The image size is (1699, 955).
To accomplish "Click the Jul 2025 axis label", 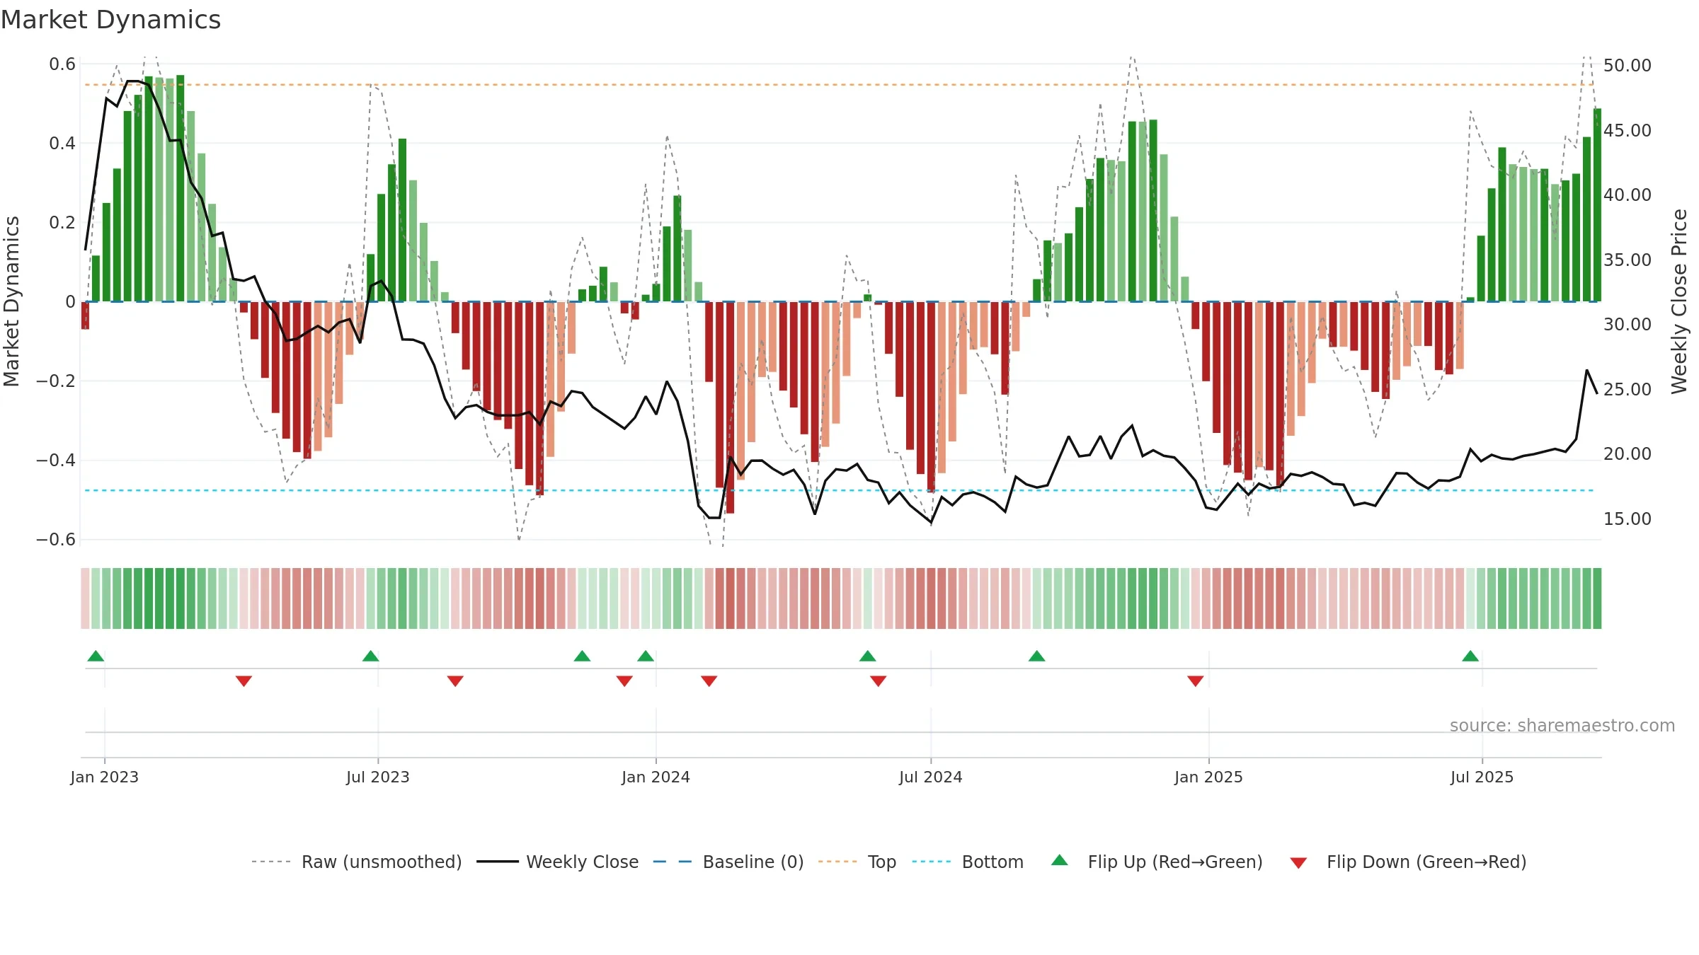I will (1482, 777).
